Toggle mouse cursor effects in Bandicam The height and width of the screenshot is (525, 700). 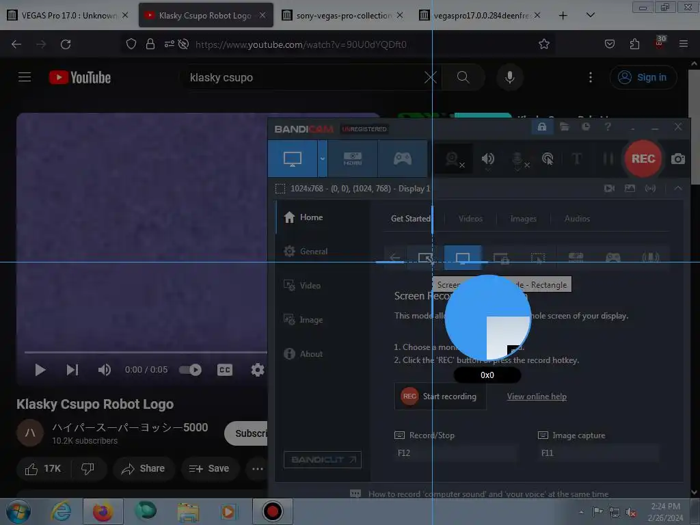click(x=548, y=159)
